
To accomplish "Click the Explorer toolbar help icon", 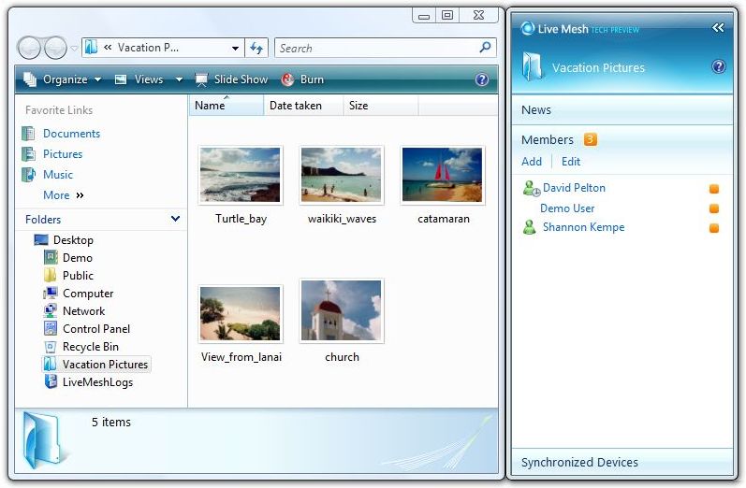I will [x=482, y=79].
